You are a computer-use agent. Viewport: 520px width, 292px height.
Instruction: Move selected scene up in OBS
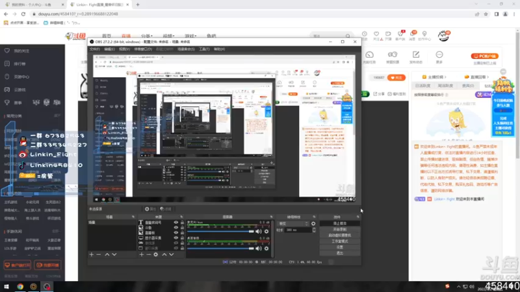tap(107, 254)
